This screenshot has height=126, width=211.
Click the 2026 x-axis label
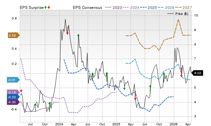174,124
